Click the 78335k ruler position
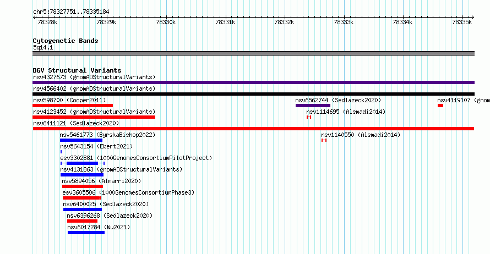 pyautogui.click(x=462, y=22)
